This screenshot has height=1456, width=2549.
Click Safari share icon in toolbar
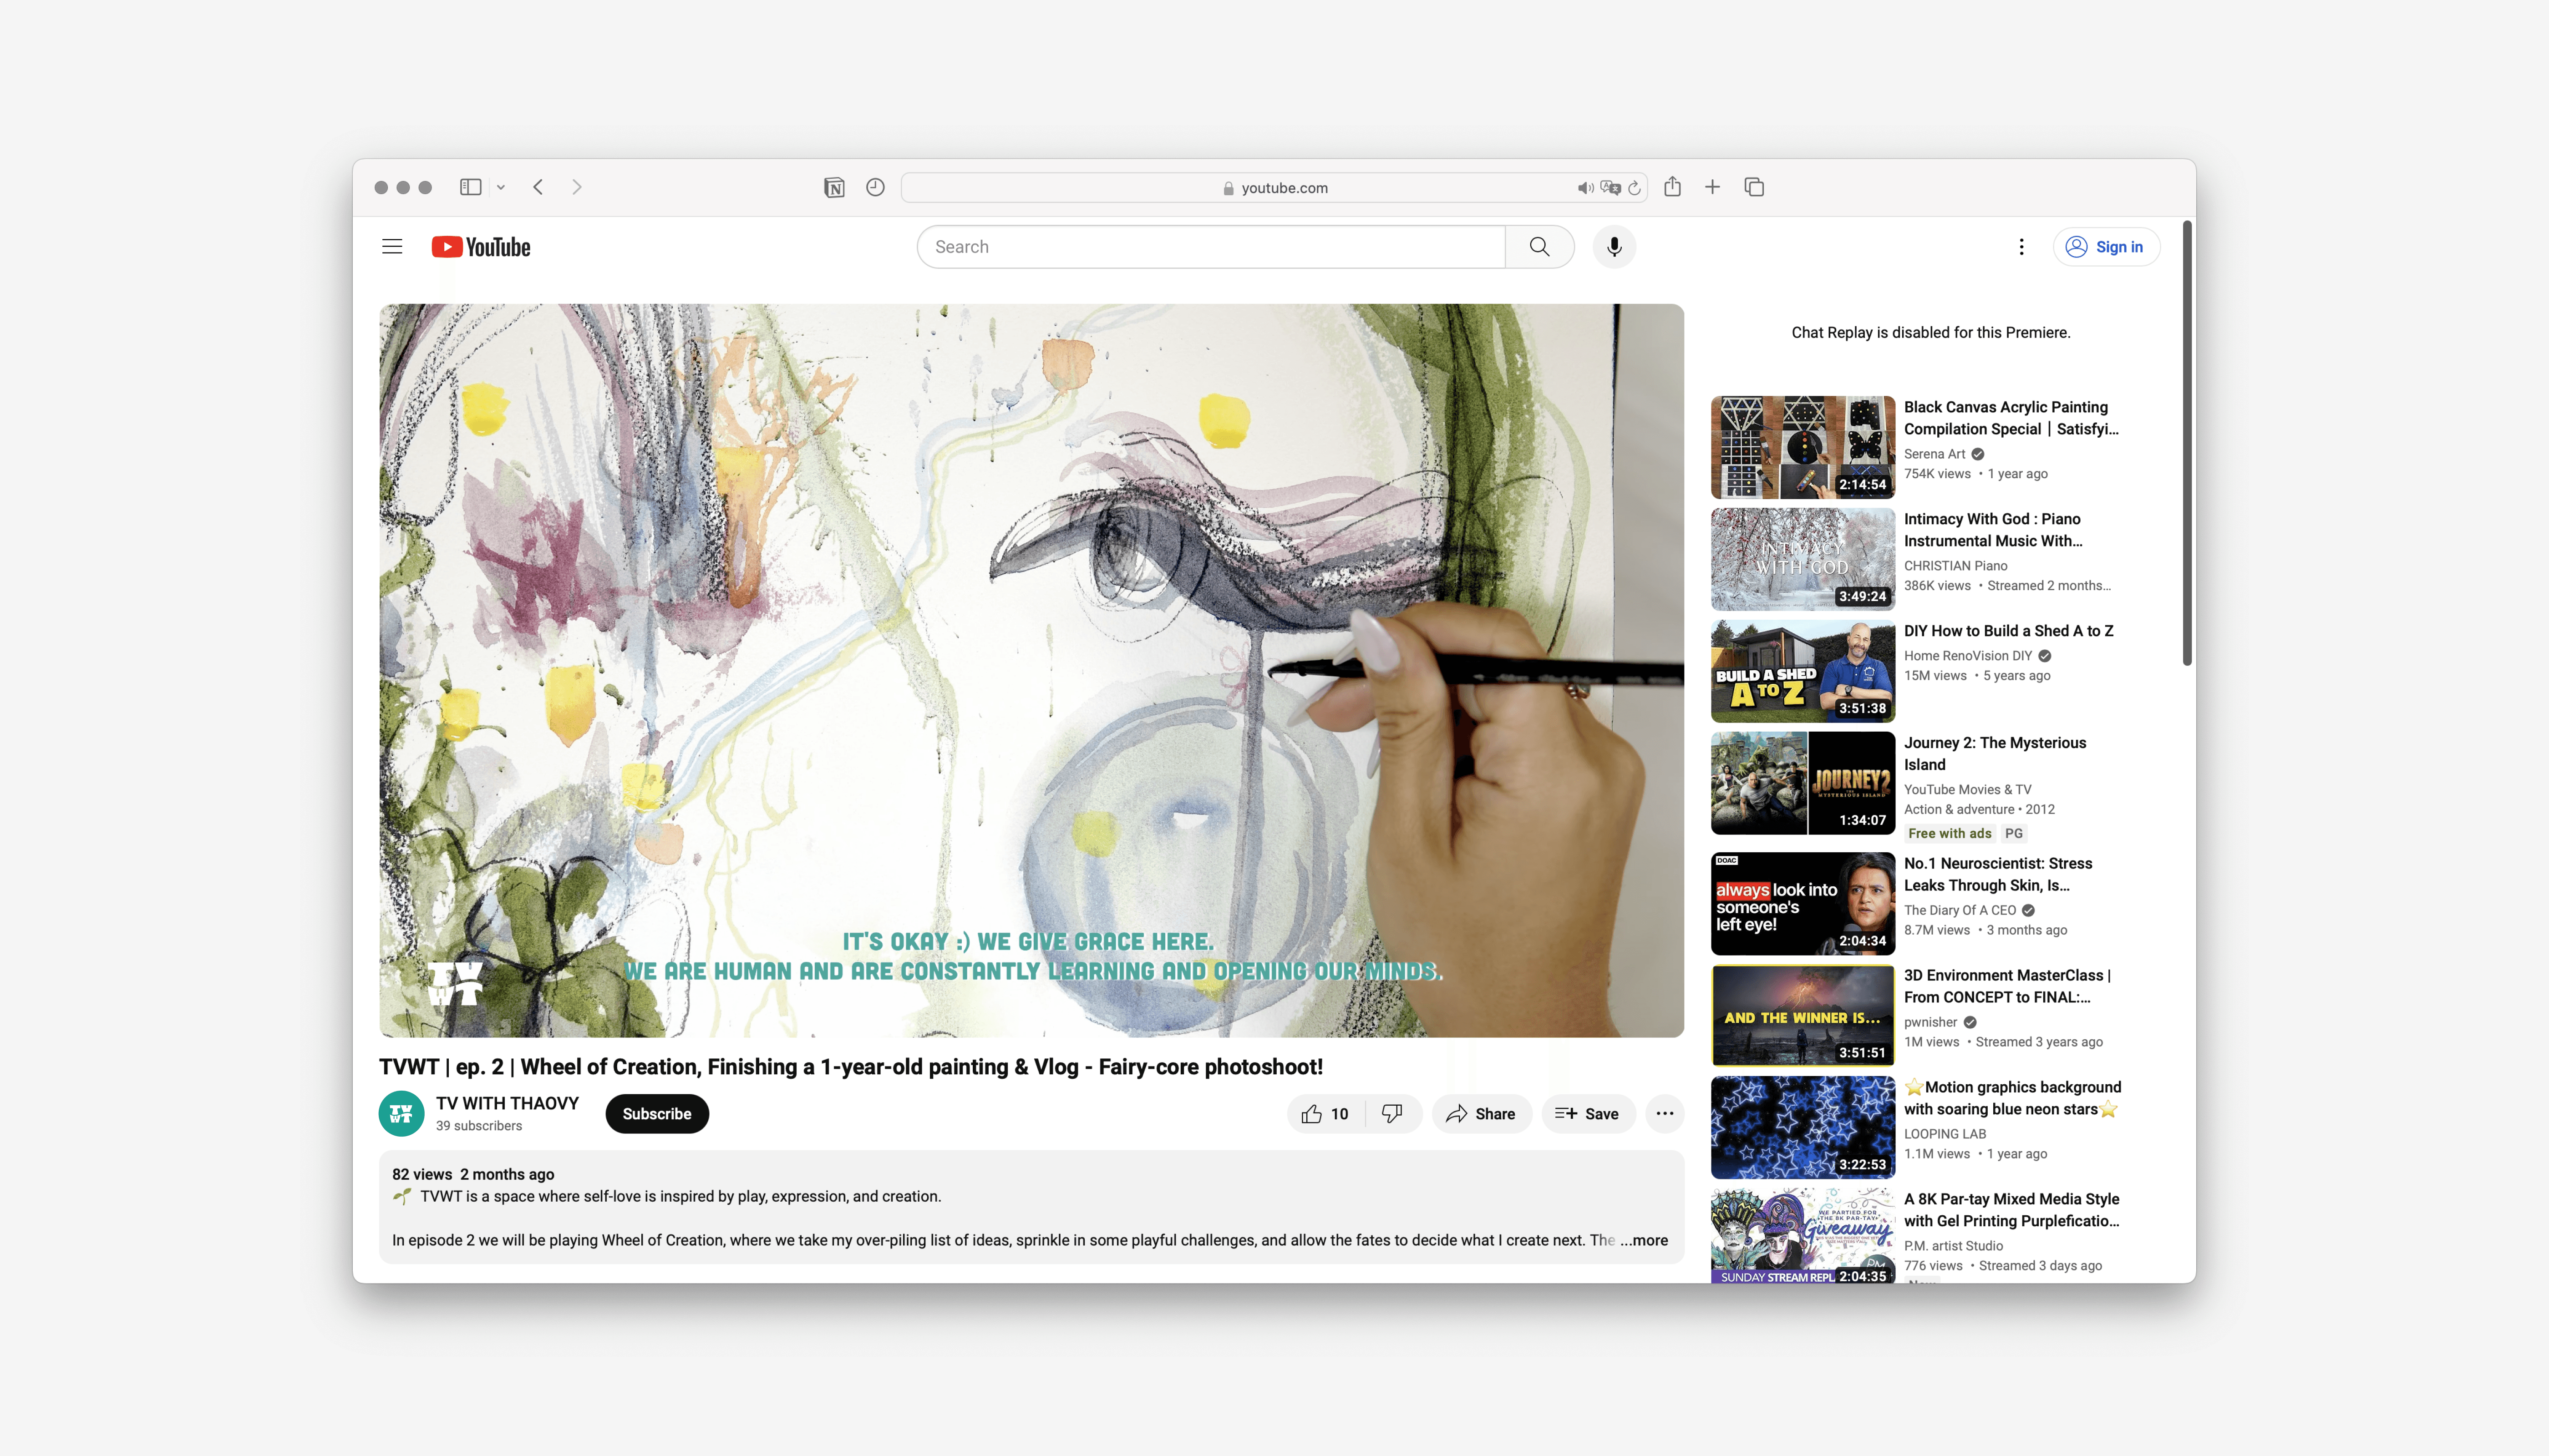tap(1673, 188)
